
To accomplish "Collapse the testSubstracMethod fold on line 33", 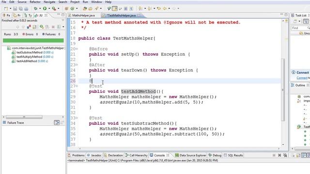I will [77, 118].
